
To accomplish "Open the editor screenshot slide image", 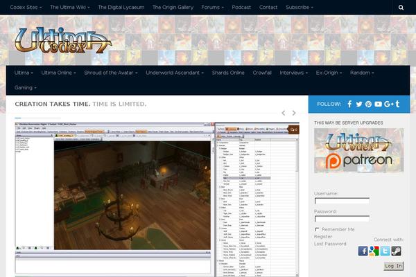I will (x=157, y=199).
